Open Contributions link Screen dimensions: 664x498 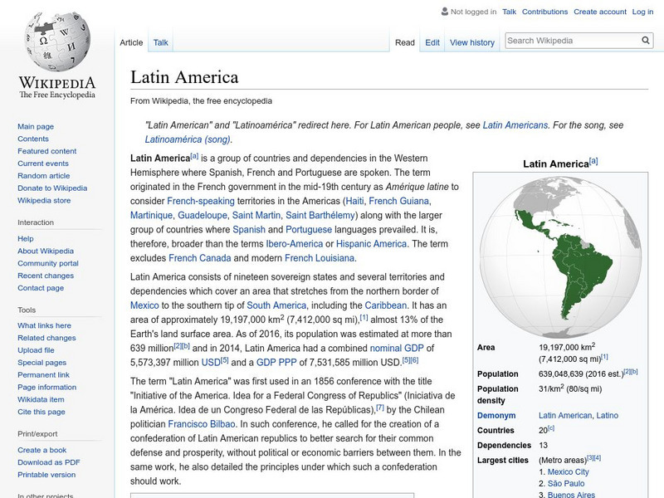544,12
